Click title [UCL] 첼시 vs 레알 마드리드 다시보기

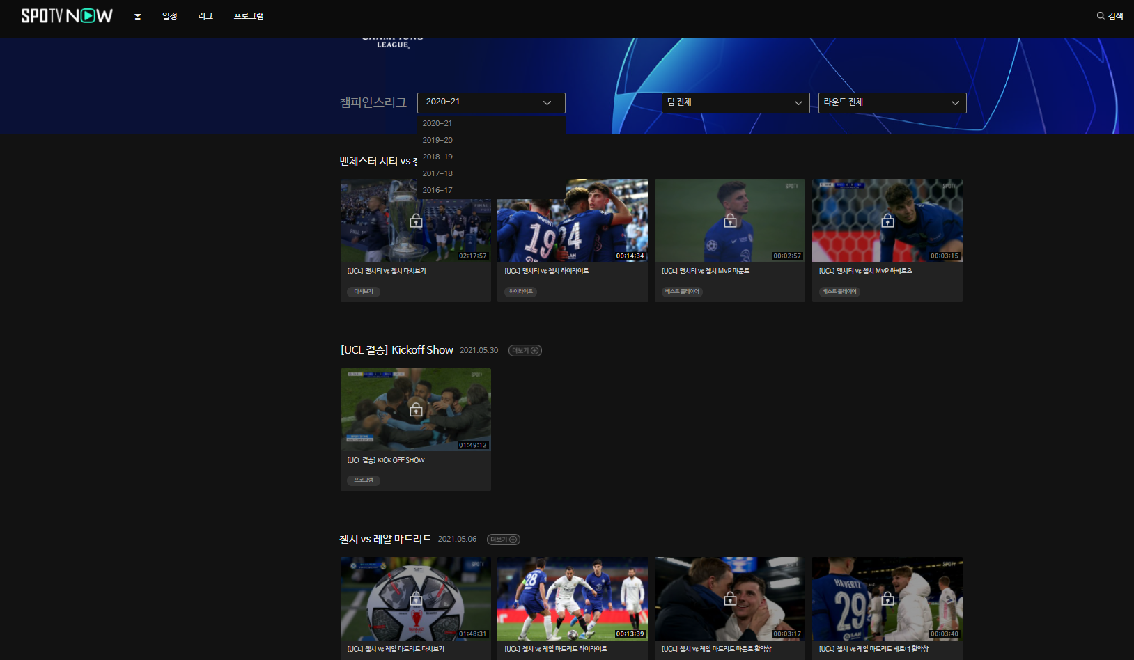(x=396, y=649)
